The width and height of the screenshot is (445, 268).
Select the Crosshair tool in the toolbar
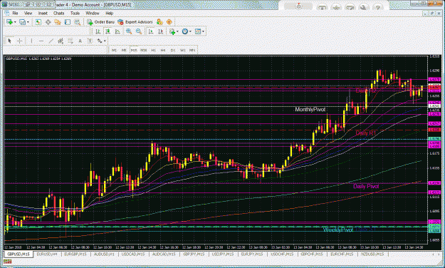(x=20, y=41)
